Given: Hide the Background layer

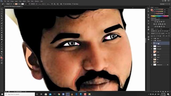Looking at the screenshot, I should pos(151,65).
